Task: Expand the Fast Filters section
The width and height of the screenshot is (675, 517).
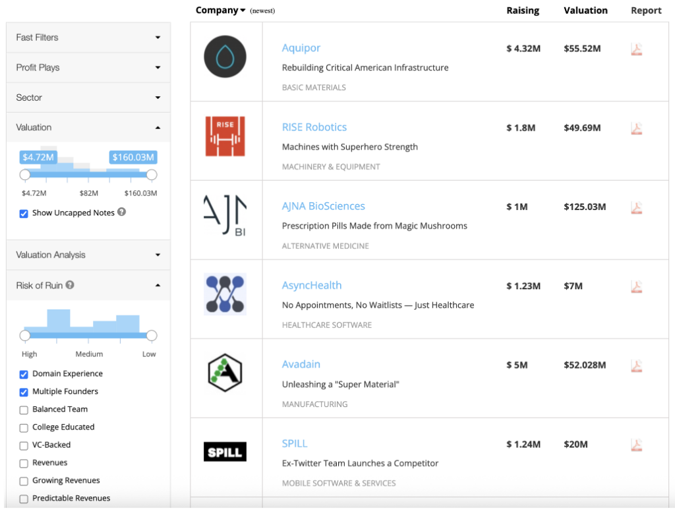Action: click(88, 38)
